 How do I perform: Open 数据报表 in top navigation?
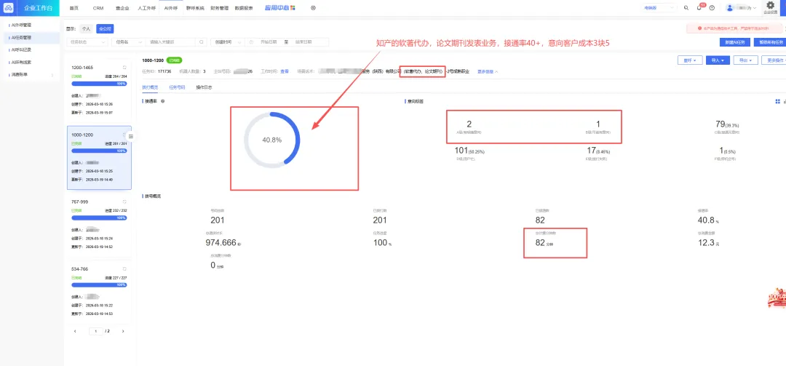244,8
